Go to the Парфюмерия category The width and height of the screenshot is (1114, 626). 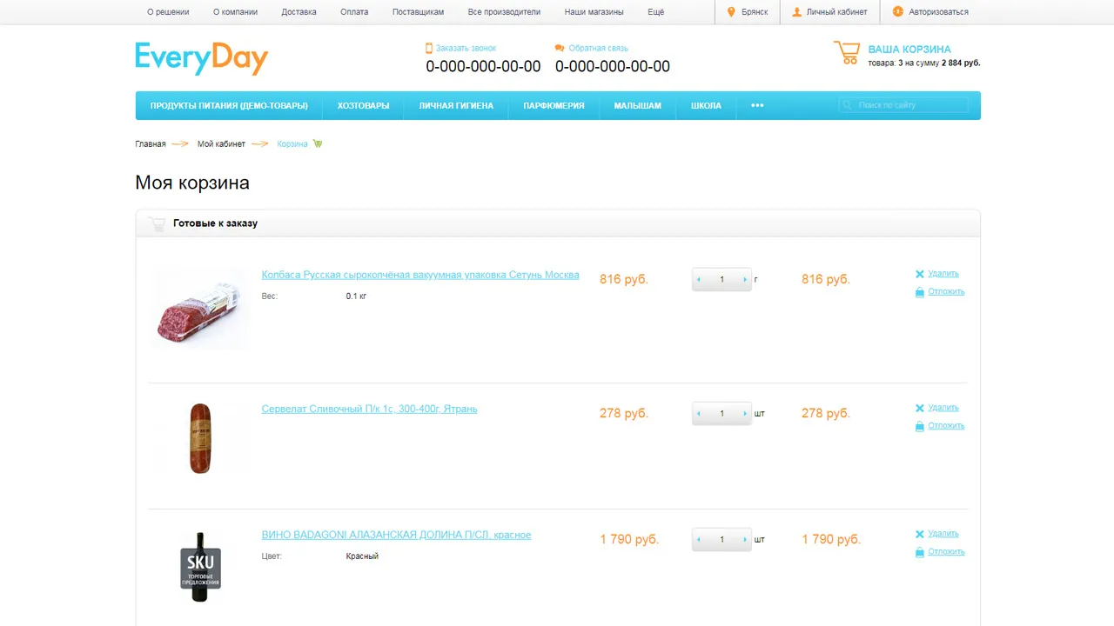(554, 105)
